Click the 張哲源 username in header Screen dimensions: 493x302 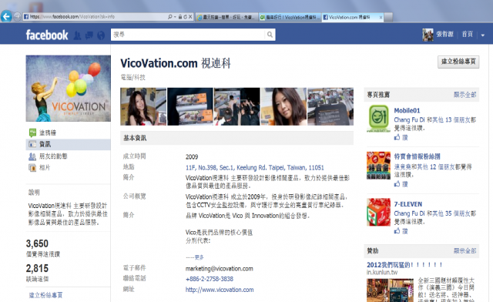coord(444,35)
